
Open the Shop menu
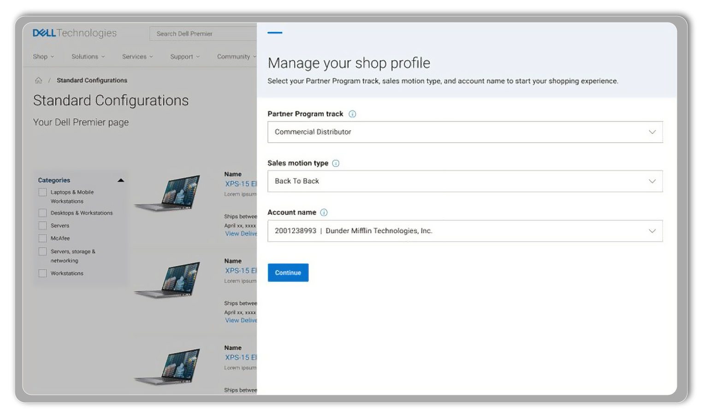tap(43, 57)
